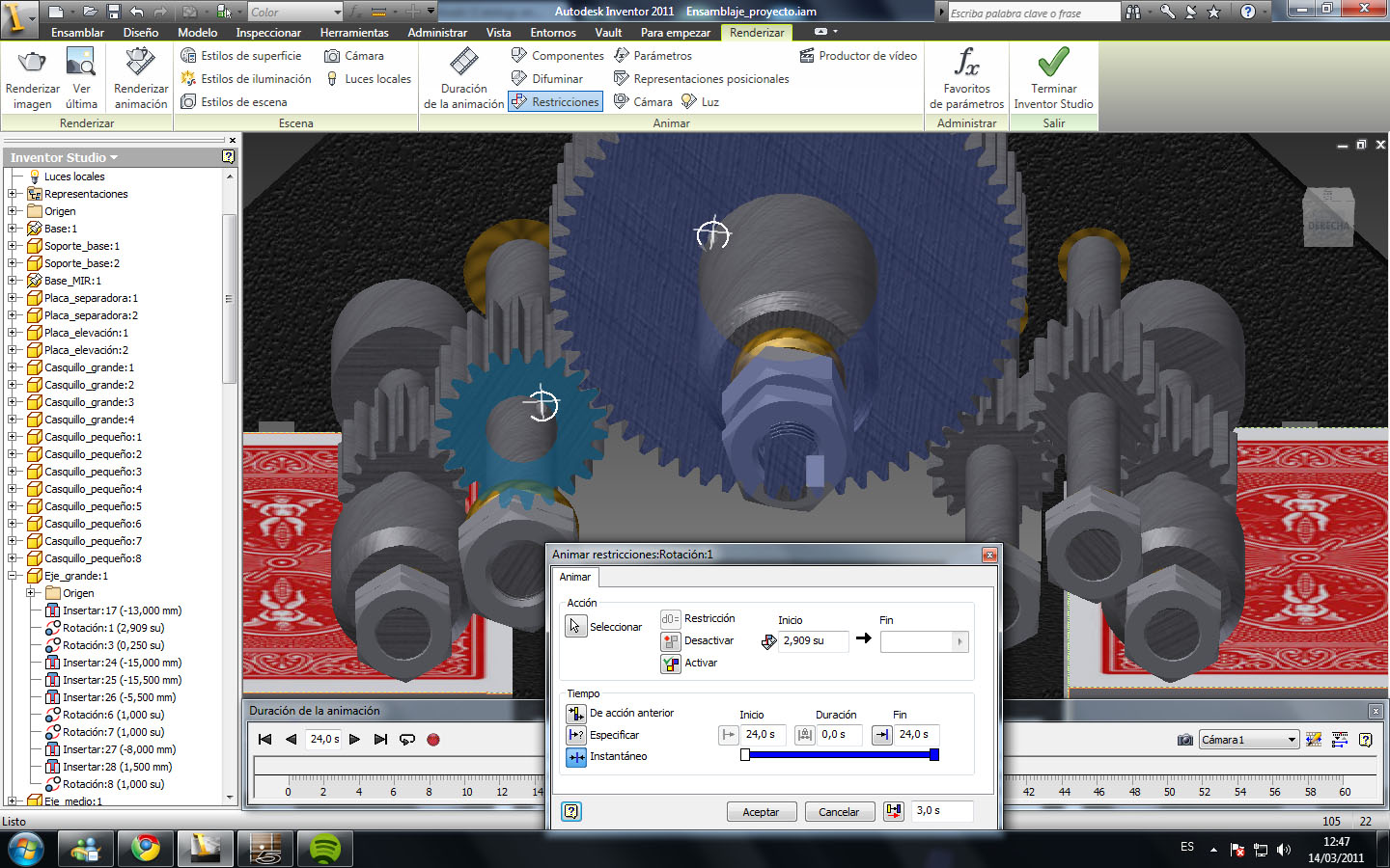This screenshot has width=1390, height=868.
Task: Select animate Cámara in the Animar panel
Action: coord(643,102)
